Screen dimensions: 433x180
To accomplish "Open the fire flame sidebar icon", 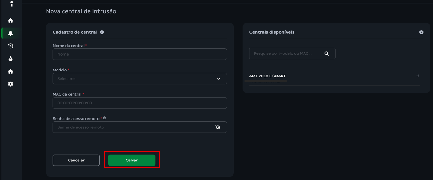I will pos(11,59).
